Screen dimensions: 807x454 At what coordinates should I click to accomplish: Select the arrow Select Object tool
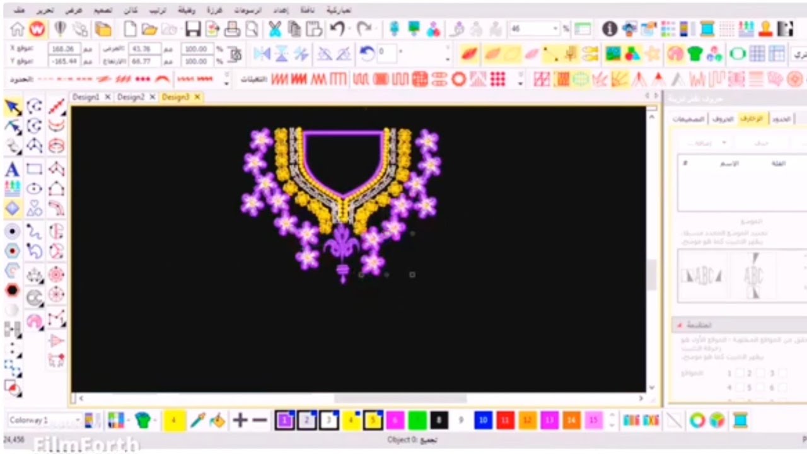[13, 107]
